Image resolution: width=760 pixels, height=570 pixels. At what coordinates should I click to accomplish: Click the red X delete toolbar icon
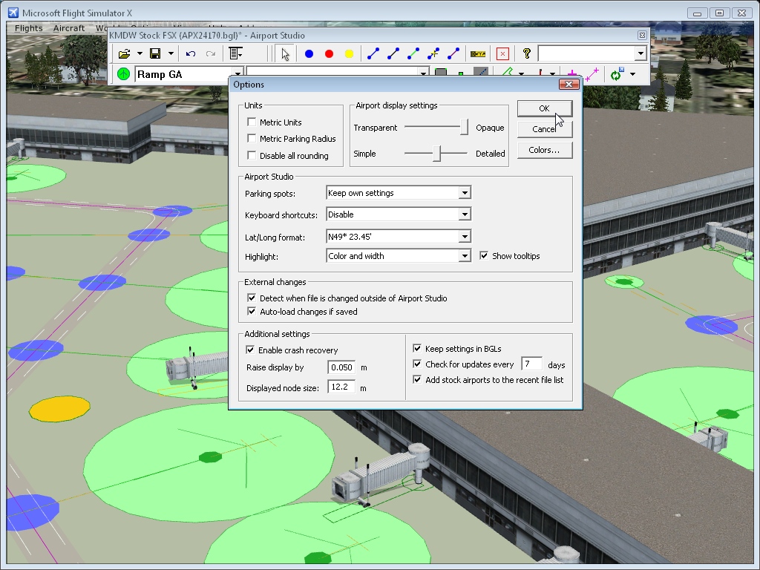[x=502, y=53]
